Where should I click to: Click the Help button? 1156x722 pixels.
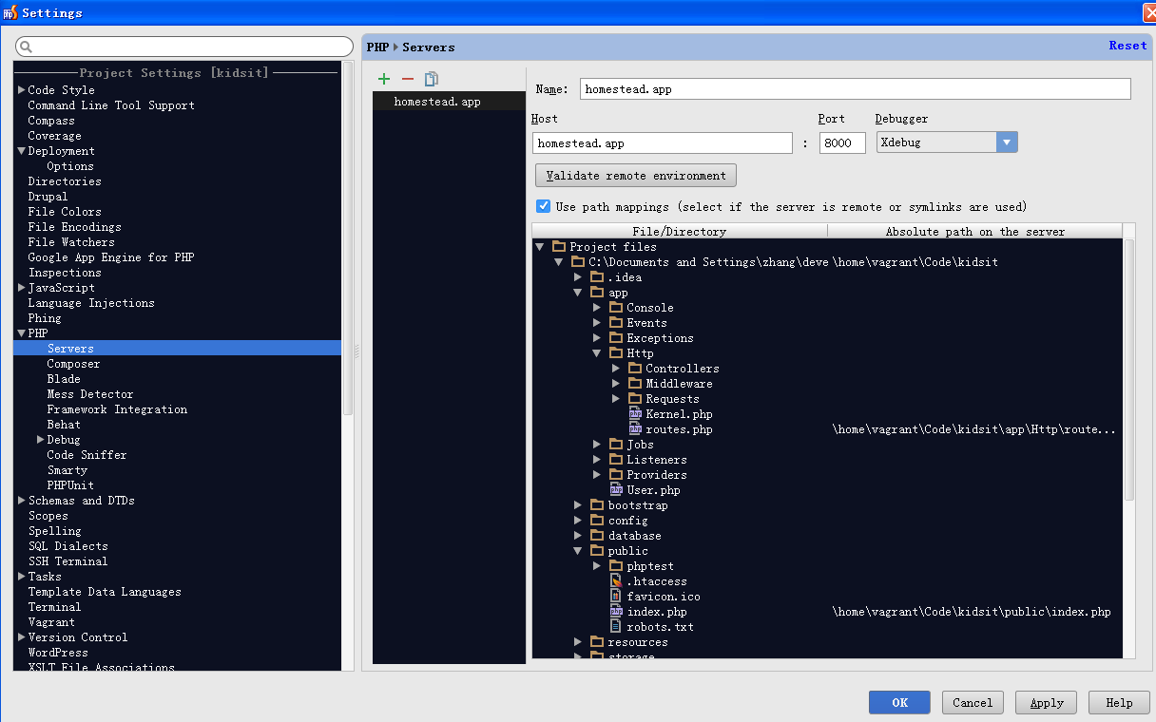(1119, 703)
